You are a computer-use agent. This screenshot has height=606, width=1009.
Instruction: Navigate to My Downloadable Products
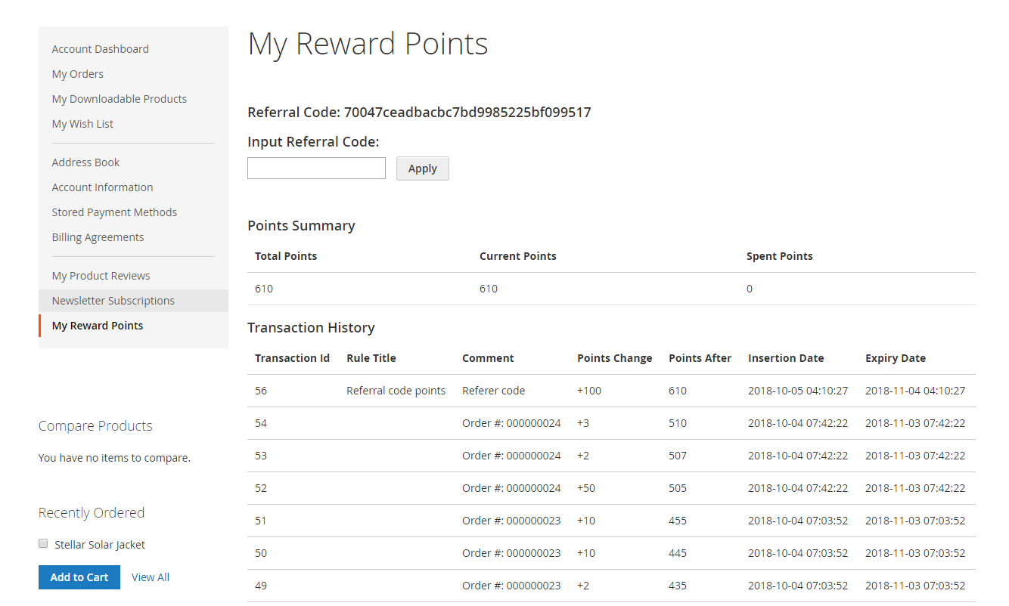pyautogui.click(x=119, y=99)
